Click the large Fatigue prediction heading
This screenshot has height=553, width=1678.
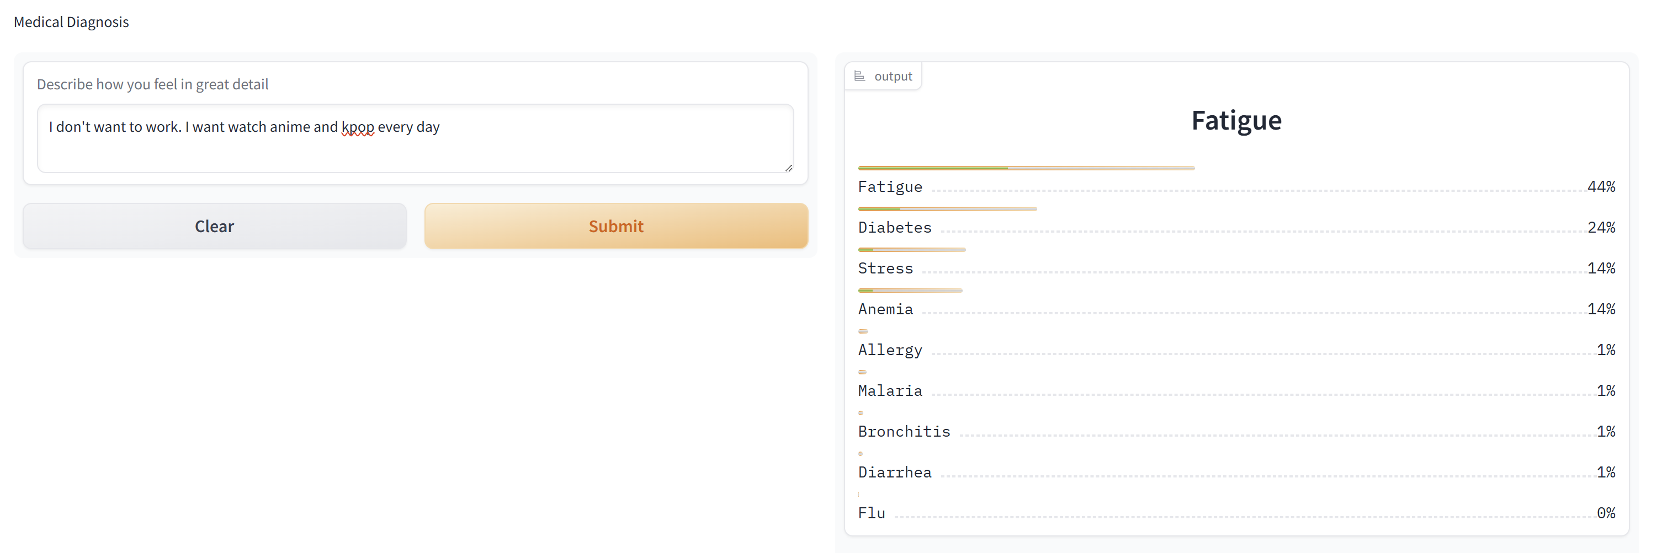click(1236, 121)
